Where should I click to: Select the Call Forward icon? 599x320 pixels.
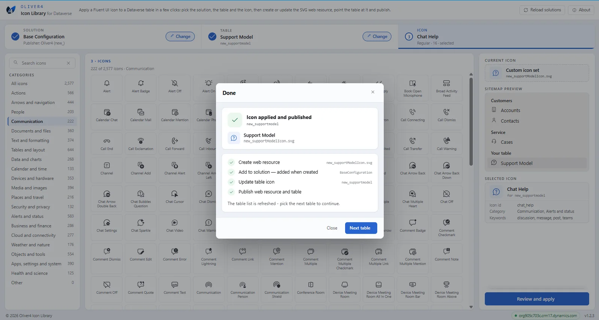(x=175, y=143)
